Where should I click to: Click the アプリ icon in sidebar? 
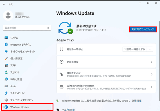(x=6, y=65)
